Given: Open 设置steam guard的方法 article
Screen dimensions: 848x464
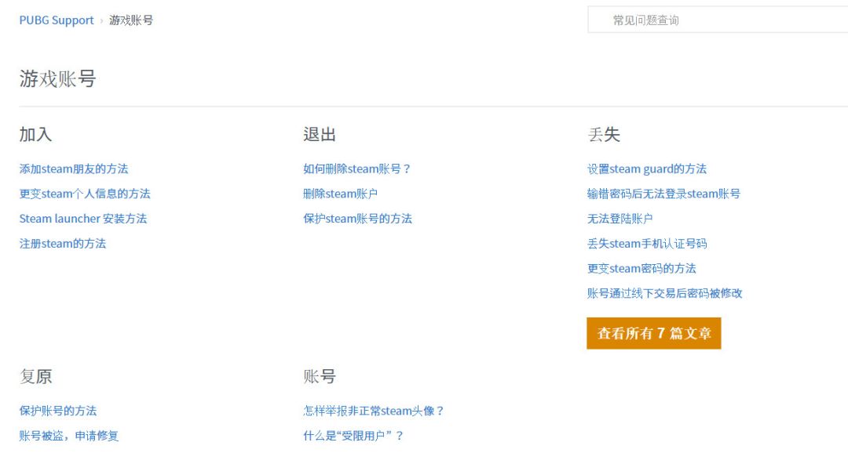Looking at the screenshot, I should (647, 169).
